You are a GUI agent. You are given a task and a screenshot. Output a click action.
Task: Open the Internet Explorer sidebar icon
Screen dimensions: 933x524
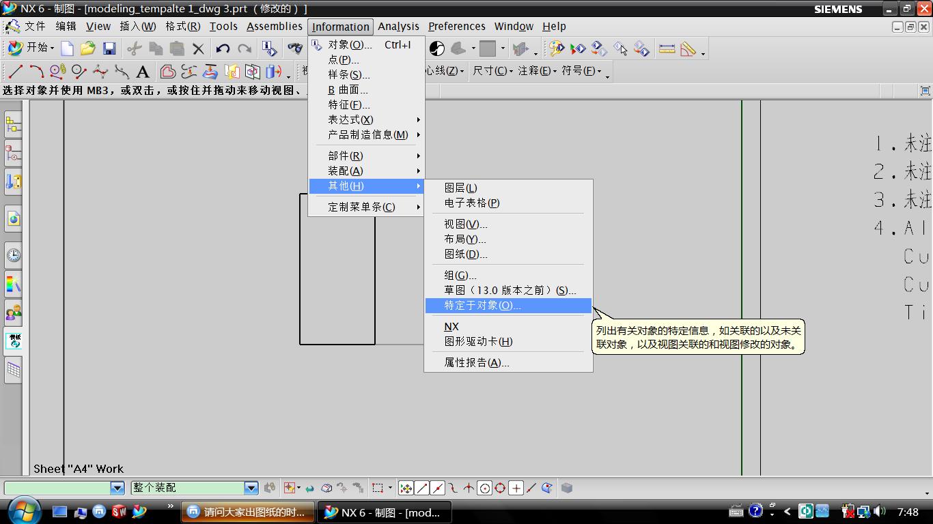13,218
